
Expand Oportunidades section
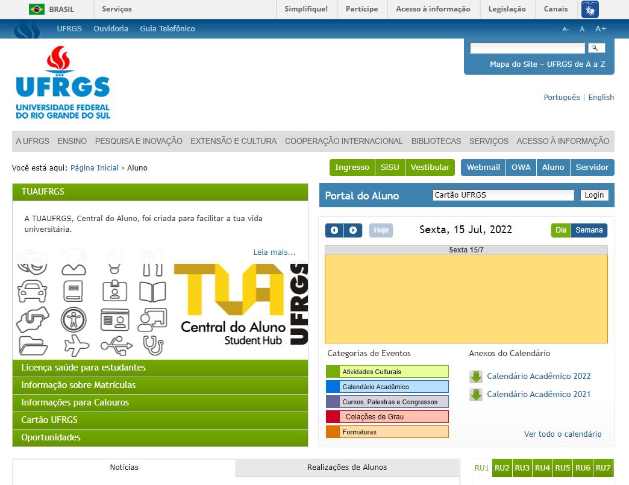point(160,437)
